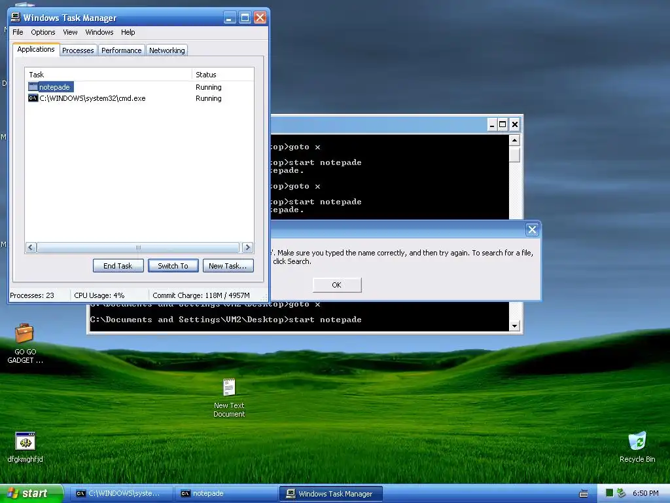
Task: Click the New Task... button
Action: [x=228, y=266]
